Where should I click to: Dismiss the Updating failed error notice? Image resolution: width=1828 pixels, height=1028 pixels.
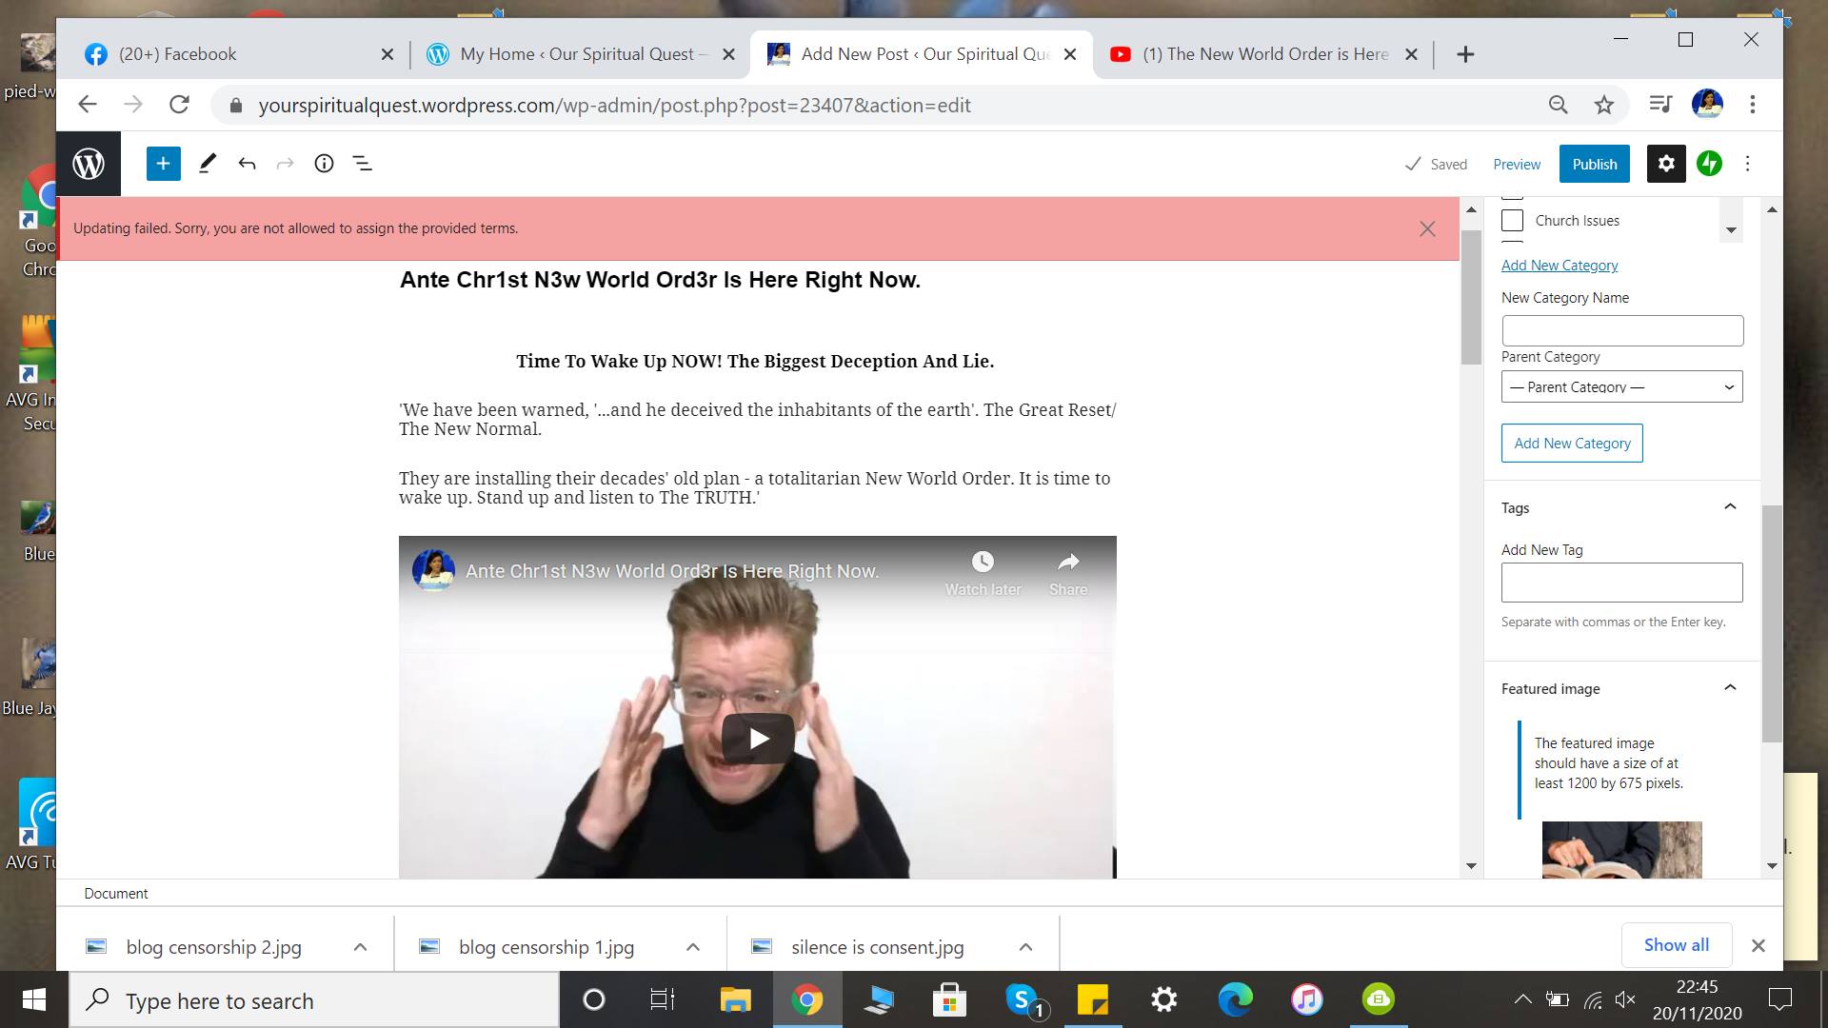[1426, 228]
